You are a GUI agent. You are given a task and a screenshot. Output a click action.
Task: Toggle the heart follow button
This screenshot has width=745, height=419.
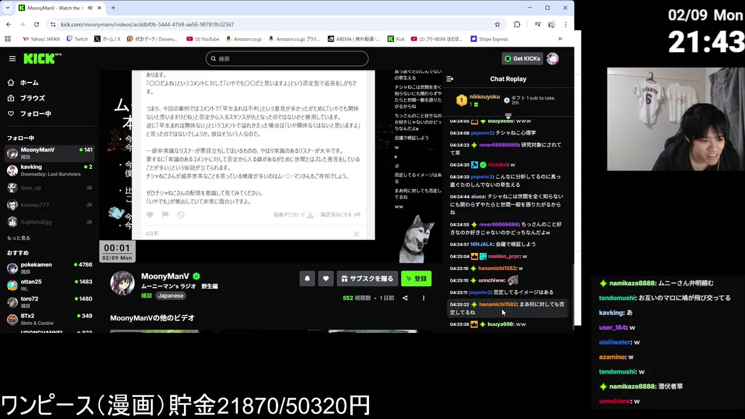tap(326, 279)
